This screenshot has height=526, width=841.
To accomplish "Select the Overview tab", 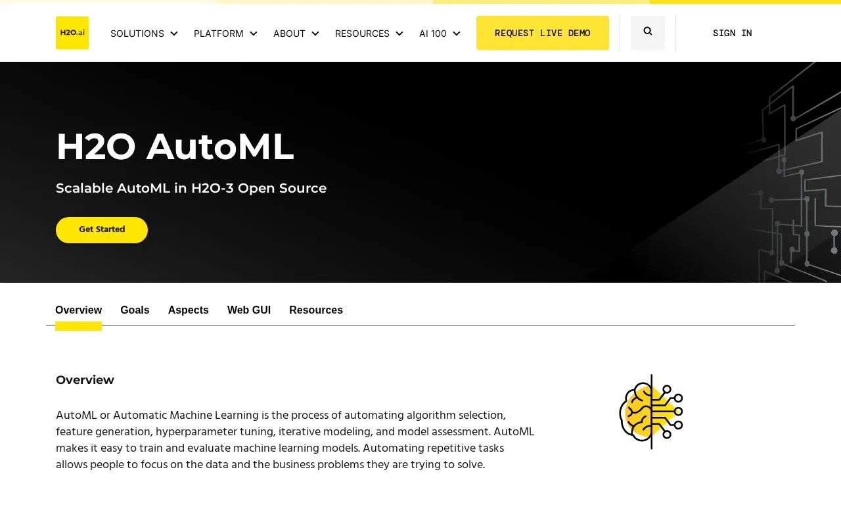I will [79, 310].
